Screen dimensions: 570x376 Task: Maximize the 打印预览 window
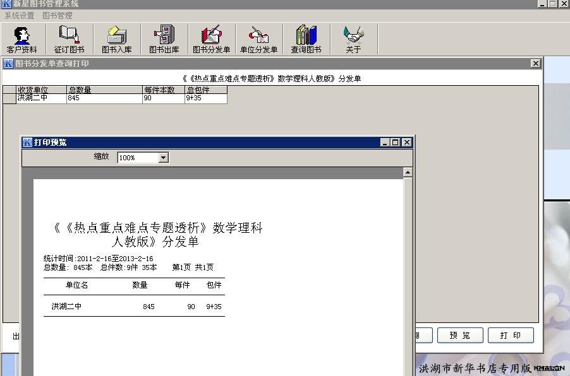click(x=396, y=143)
